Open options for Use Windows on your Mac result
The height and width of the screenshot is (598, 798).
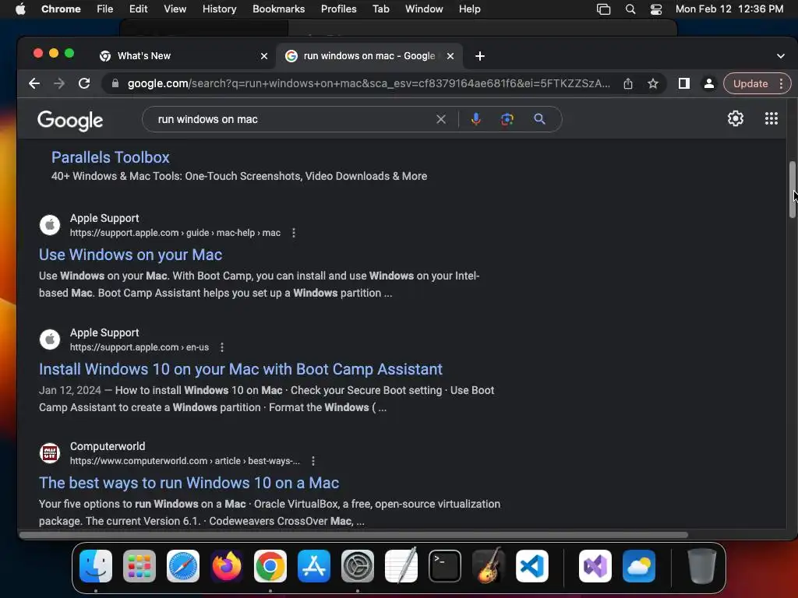click(x=294, y=233)
